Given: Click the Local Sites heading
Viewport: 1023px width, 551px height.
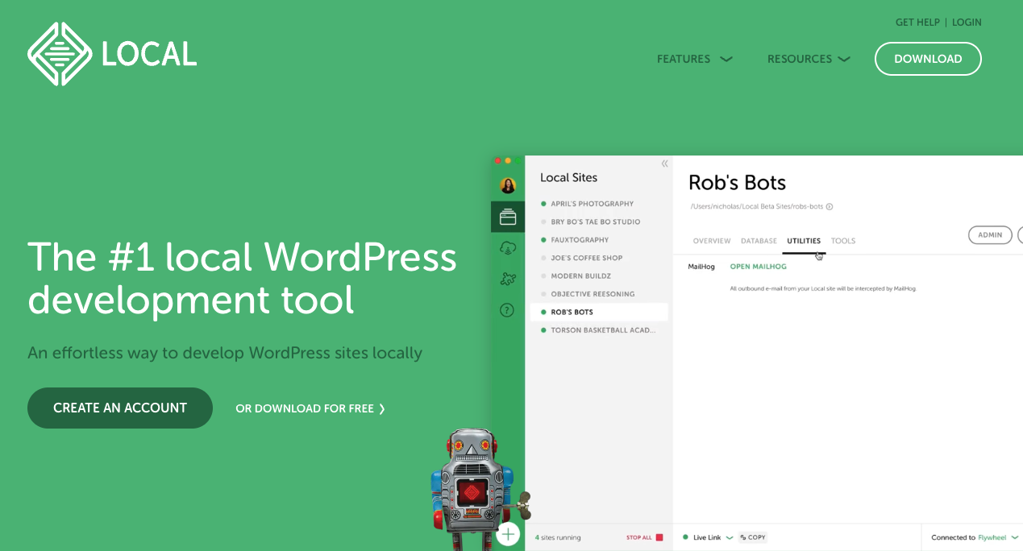Looking at the screenshot, I should point(568,178).
